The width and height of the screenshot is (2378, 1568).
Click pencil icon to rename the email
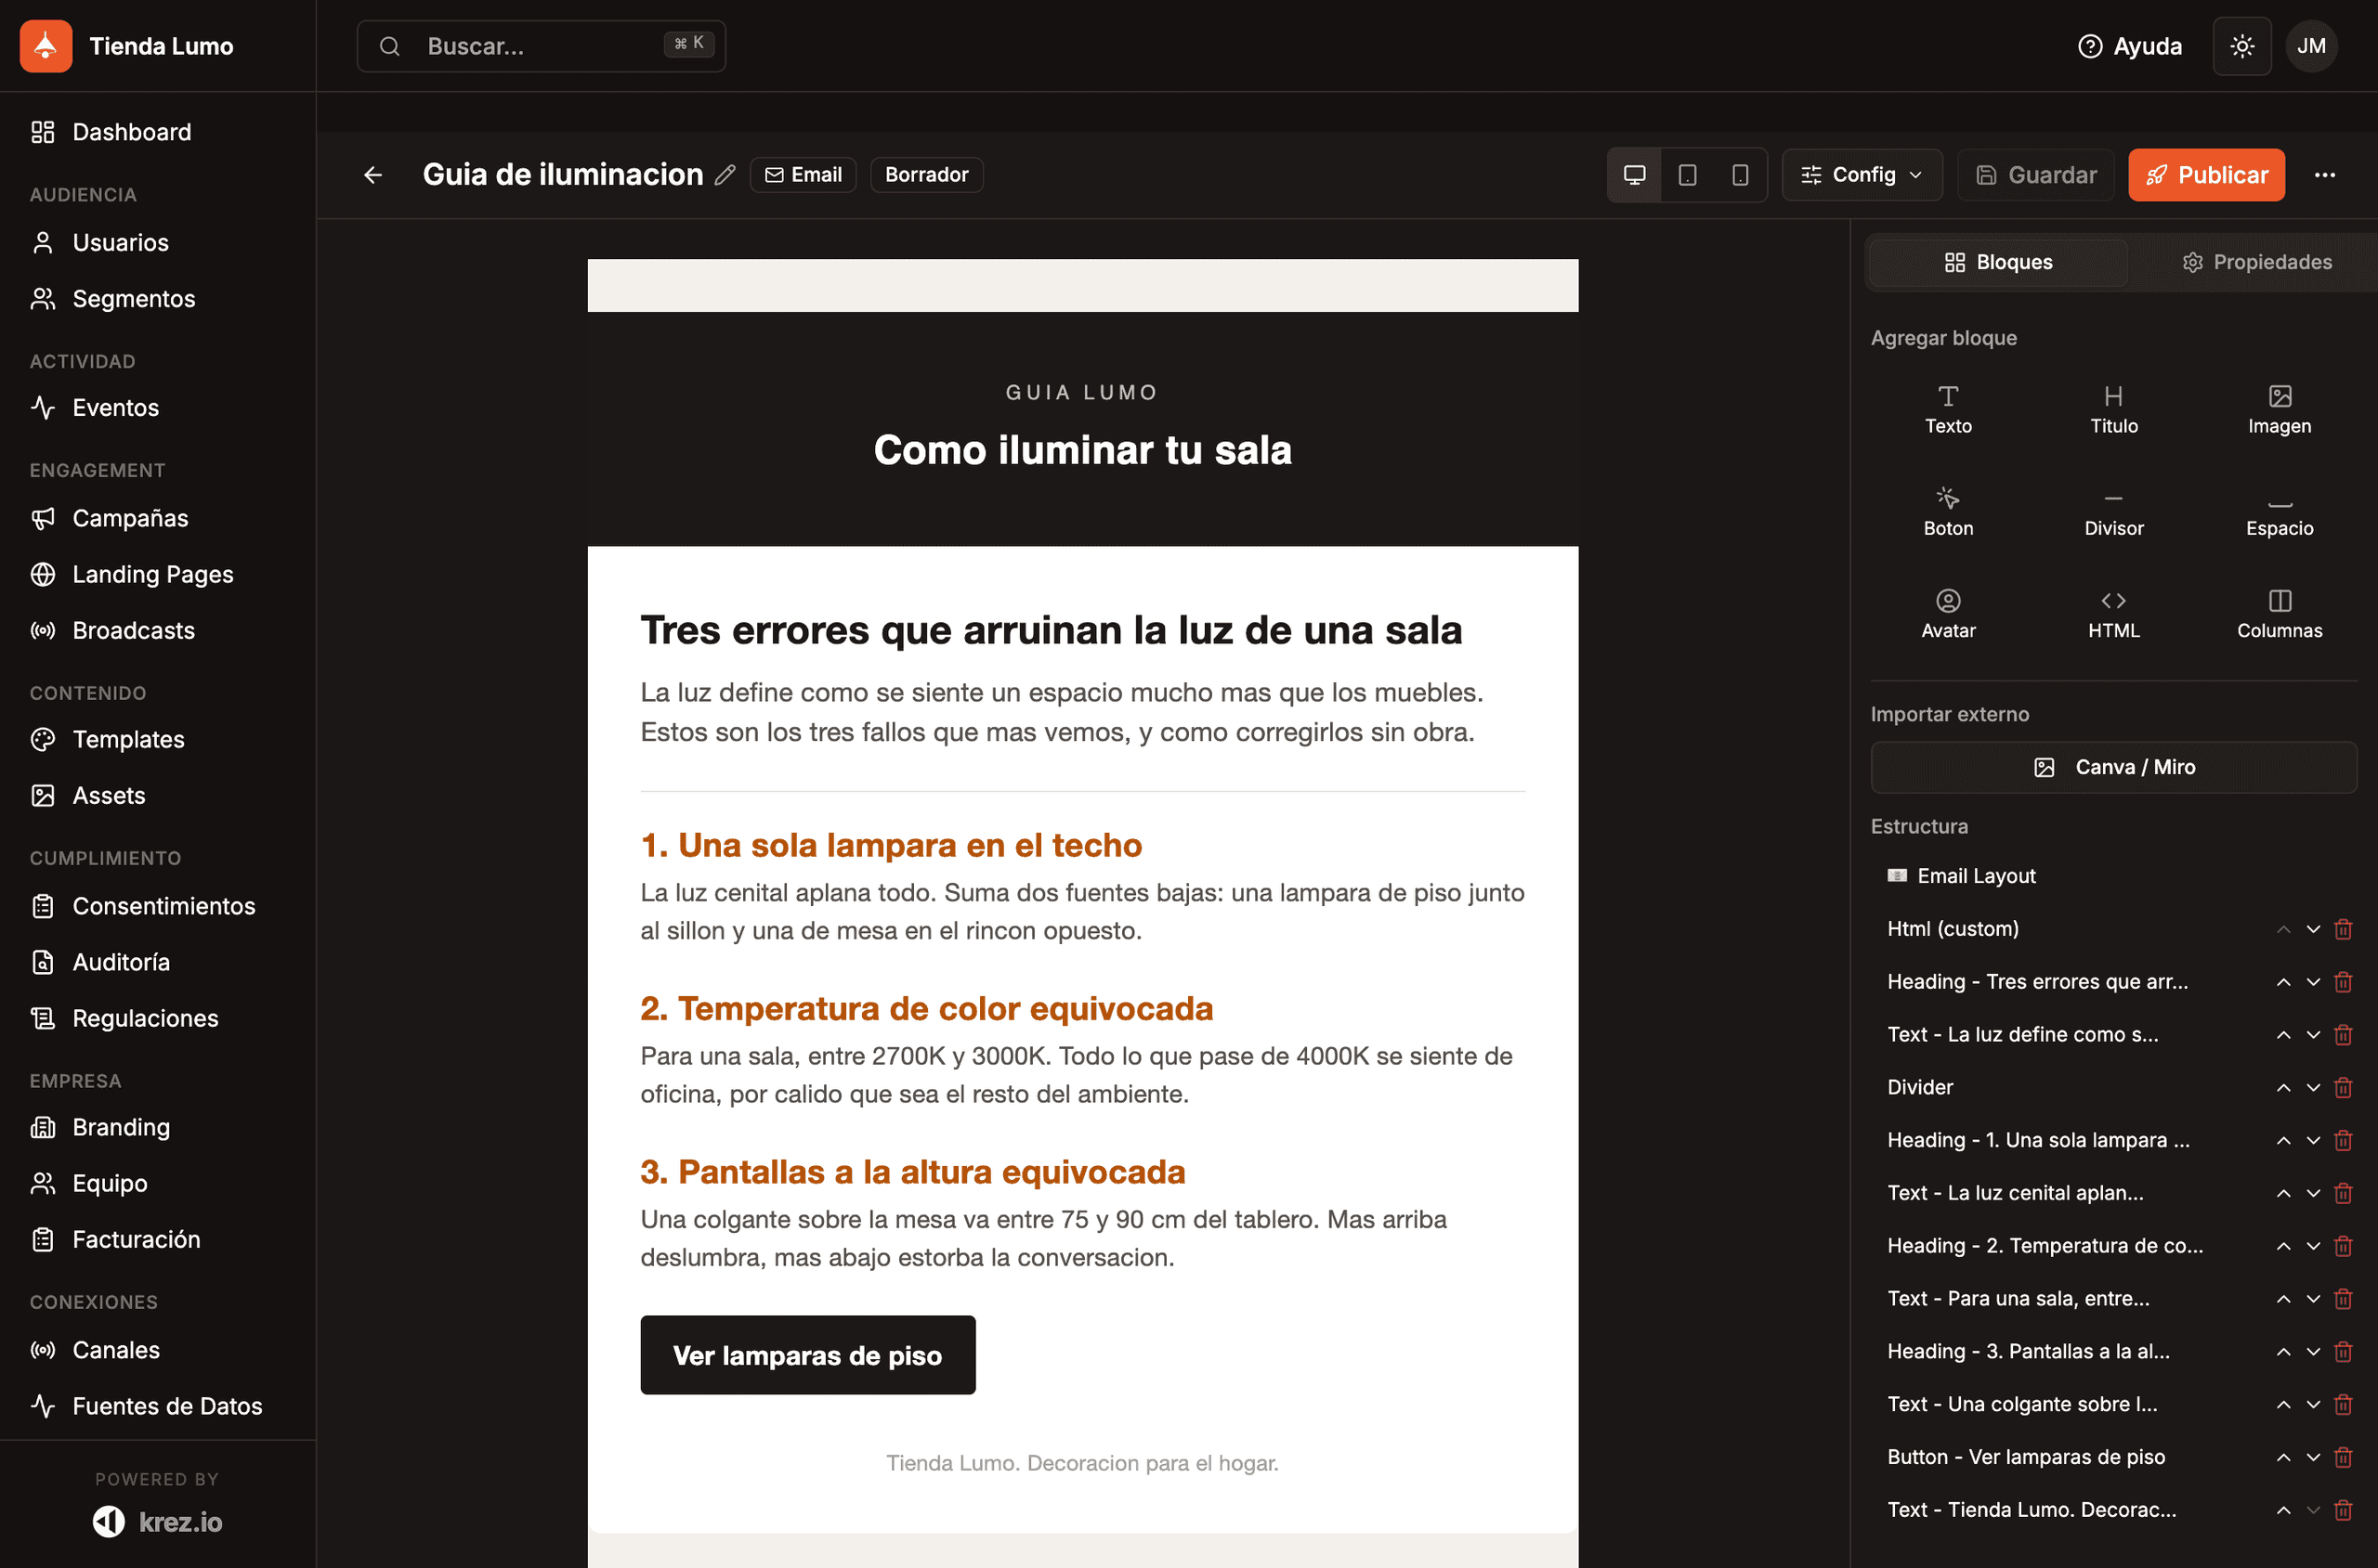pyautogui.click(x=725, y=175)
